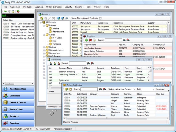Click the Knowledge Base sidebar button

[x=18, y=89]
